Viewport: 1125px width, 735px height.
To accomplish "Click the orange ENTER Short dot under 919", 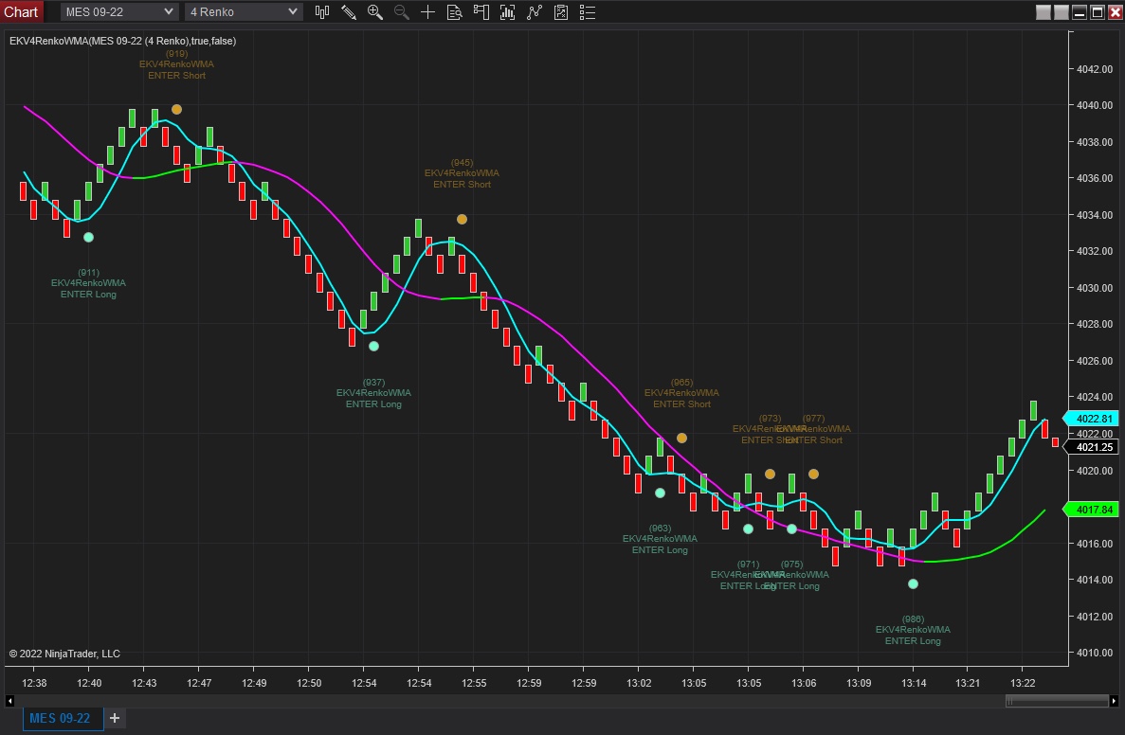I will coord(176,110).
